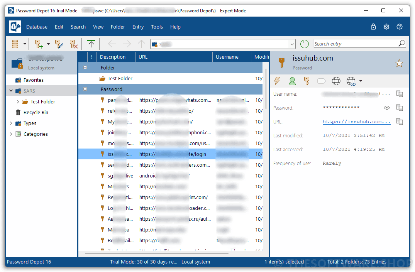Click the lightning auto-fill icon
The image size is (415, 272).
pos(277,81)
